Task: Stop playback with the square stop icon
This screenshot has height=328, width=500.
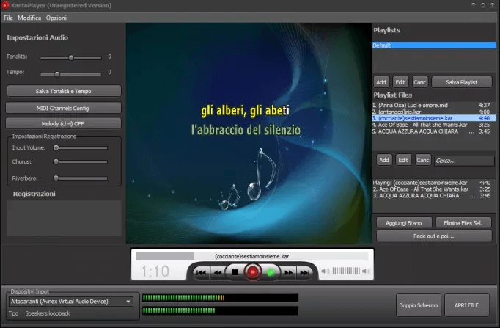Action: tap(235, 272)
